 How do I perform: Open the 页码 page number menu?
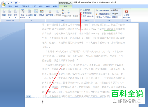15,14
